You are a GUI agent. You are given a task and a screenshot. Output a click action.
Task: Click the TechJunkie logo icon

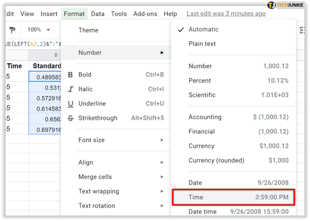pos(272,5)
